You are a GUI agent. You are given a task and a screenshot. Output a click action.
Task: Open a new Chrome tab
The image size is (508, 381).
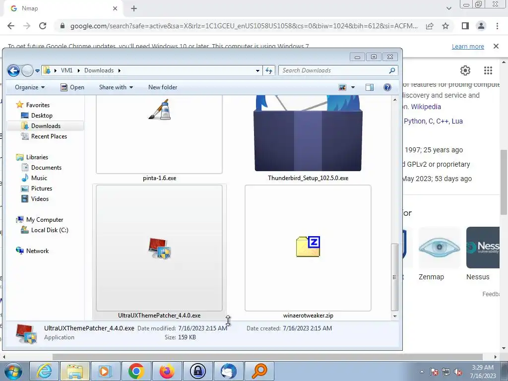pos(134,8)
